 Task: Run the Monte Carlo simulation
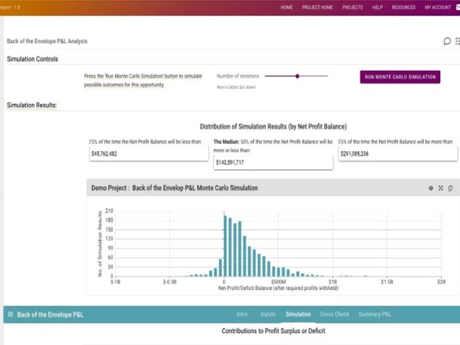(400, 77)
